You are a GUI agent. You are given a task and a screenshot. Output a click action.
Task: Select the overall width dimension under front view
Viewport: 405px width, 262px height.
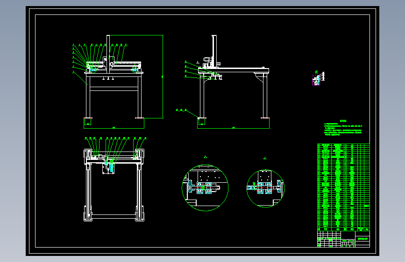click(114, 128)
